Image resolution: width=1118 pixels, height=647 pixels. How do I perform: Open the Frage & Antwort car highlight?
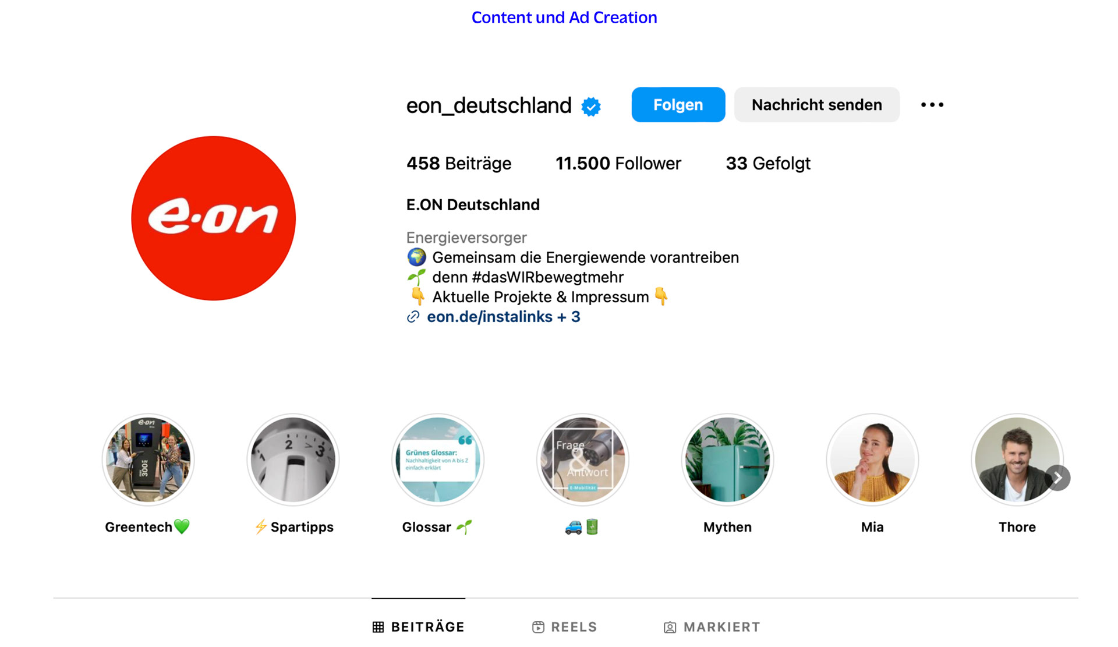tap(582, 460)
